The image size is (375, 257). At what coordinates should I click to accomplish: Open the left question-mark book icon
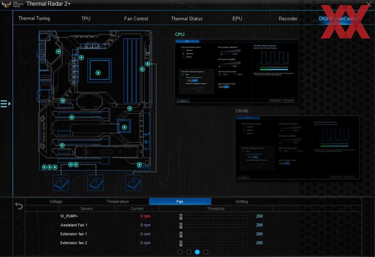[61, 183]
